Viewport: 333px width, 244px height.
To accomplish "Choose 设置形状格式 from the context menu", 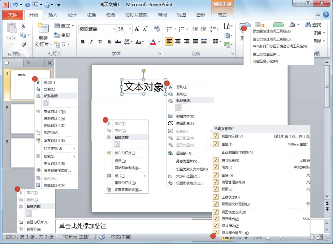I will (x=190, y=183).
